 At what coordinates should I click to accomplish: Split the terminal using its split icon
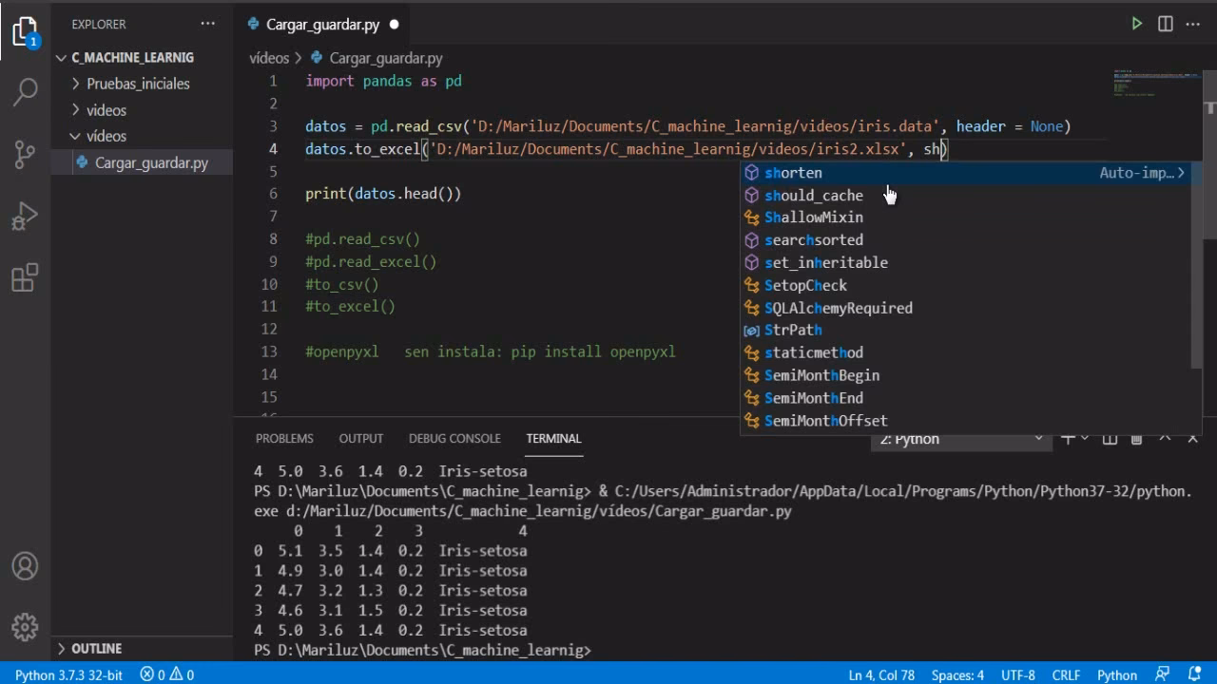1109,438
